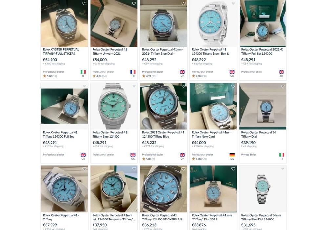Favorite the 41mm ref. 124300 Turquoise listing

(x=134, y=169)
